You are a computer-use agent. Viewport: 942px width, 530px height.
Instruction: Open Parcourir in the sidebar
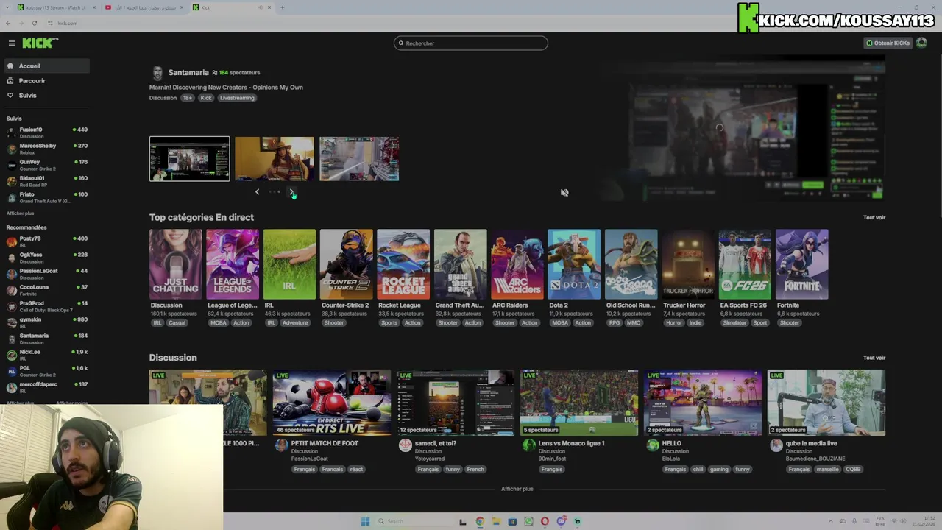(46, 81)
